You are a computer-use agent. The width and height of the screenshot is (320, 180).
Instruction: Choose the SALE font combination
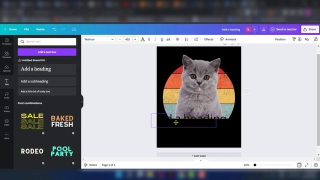click(x=32, y=121)
